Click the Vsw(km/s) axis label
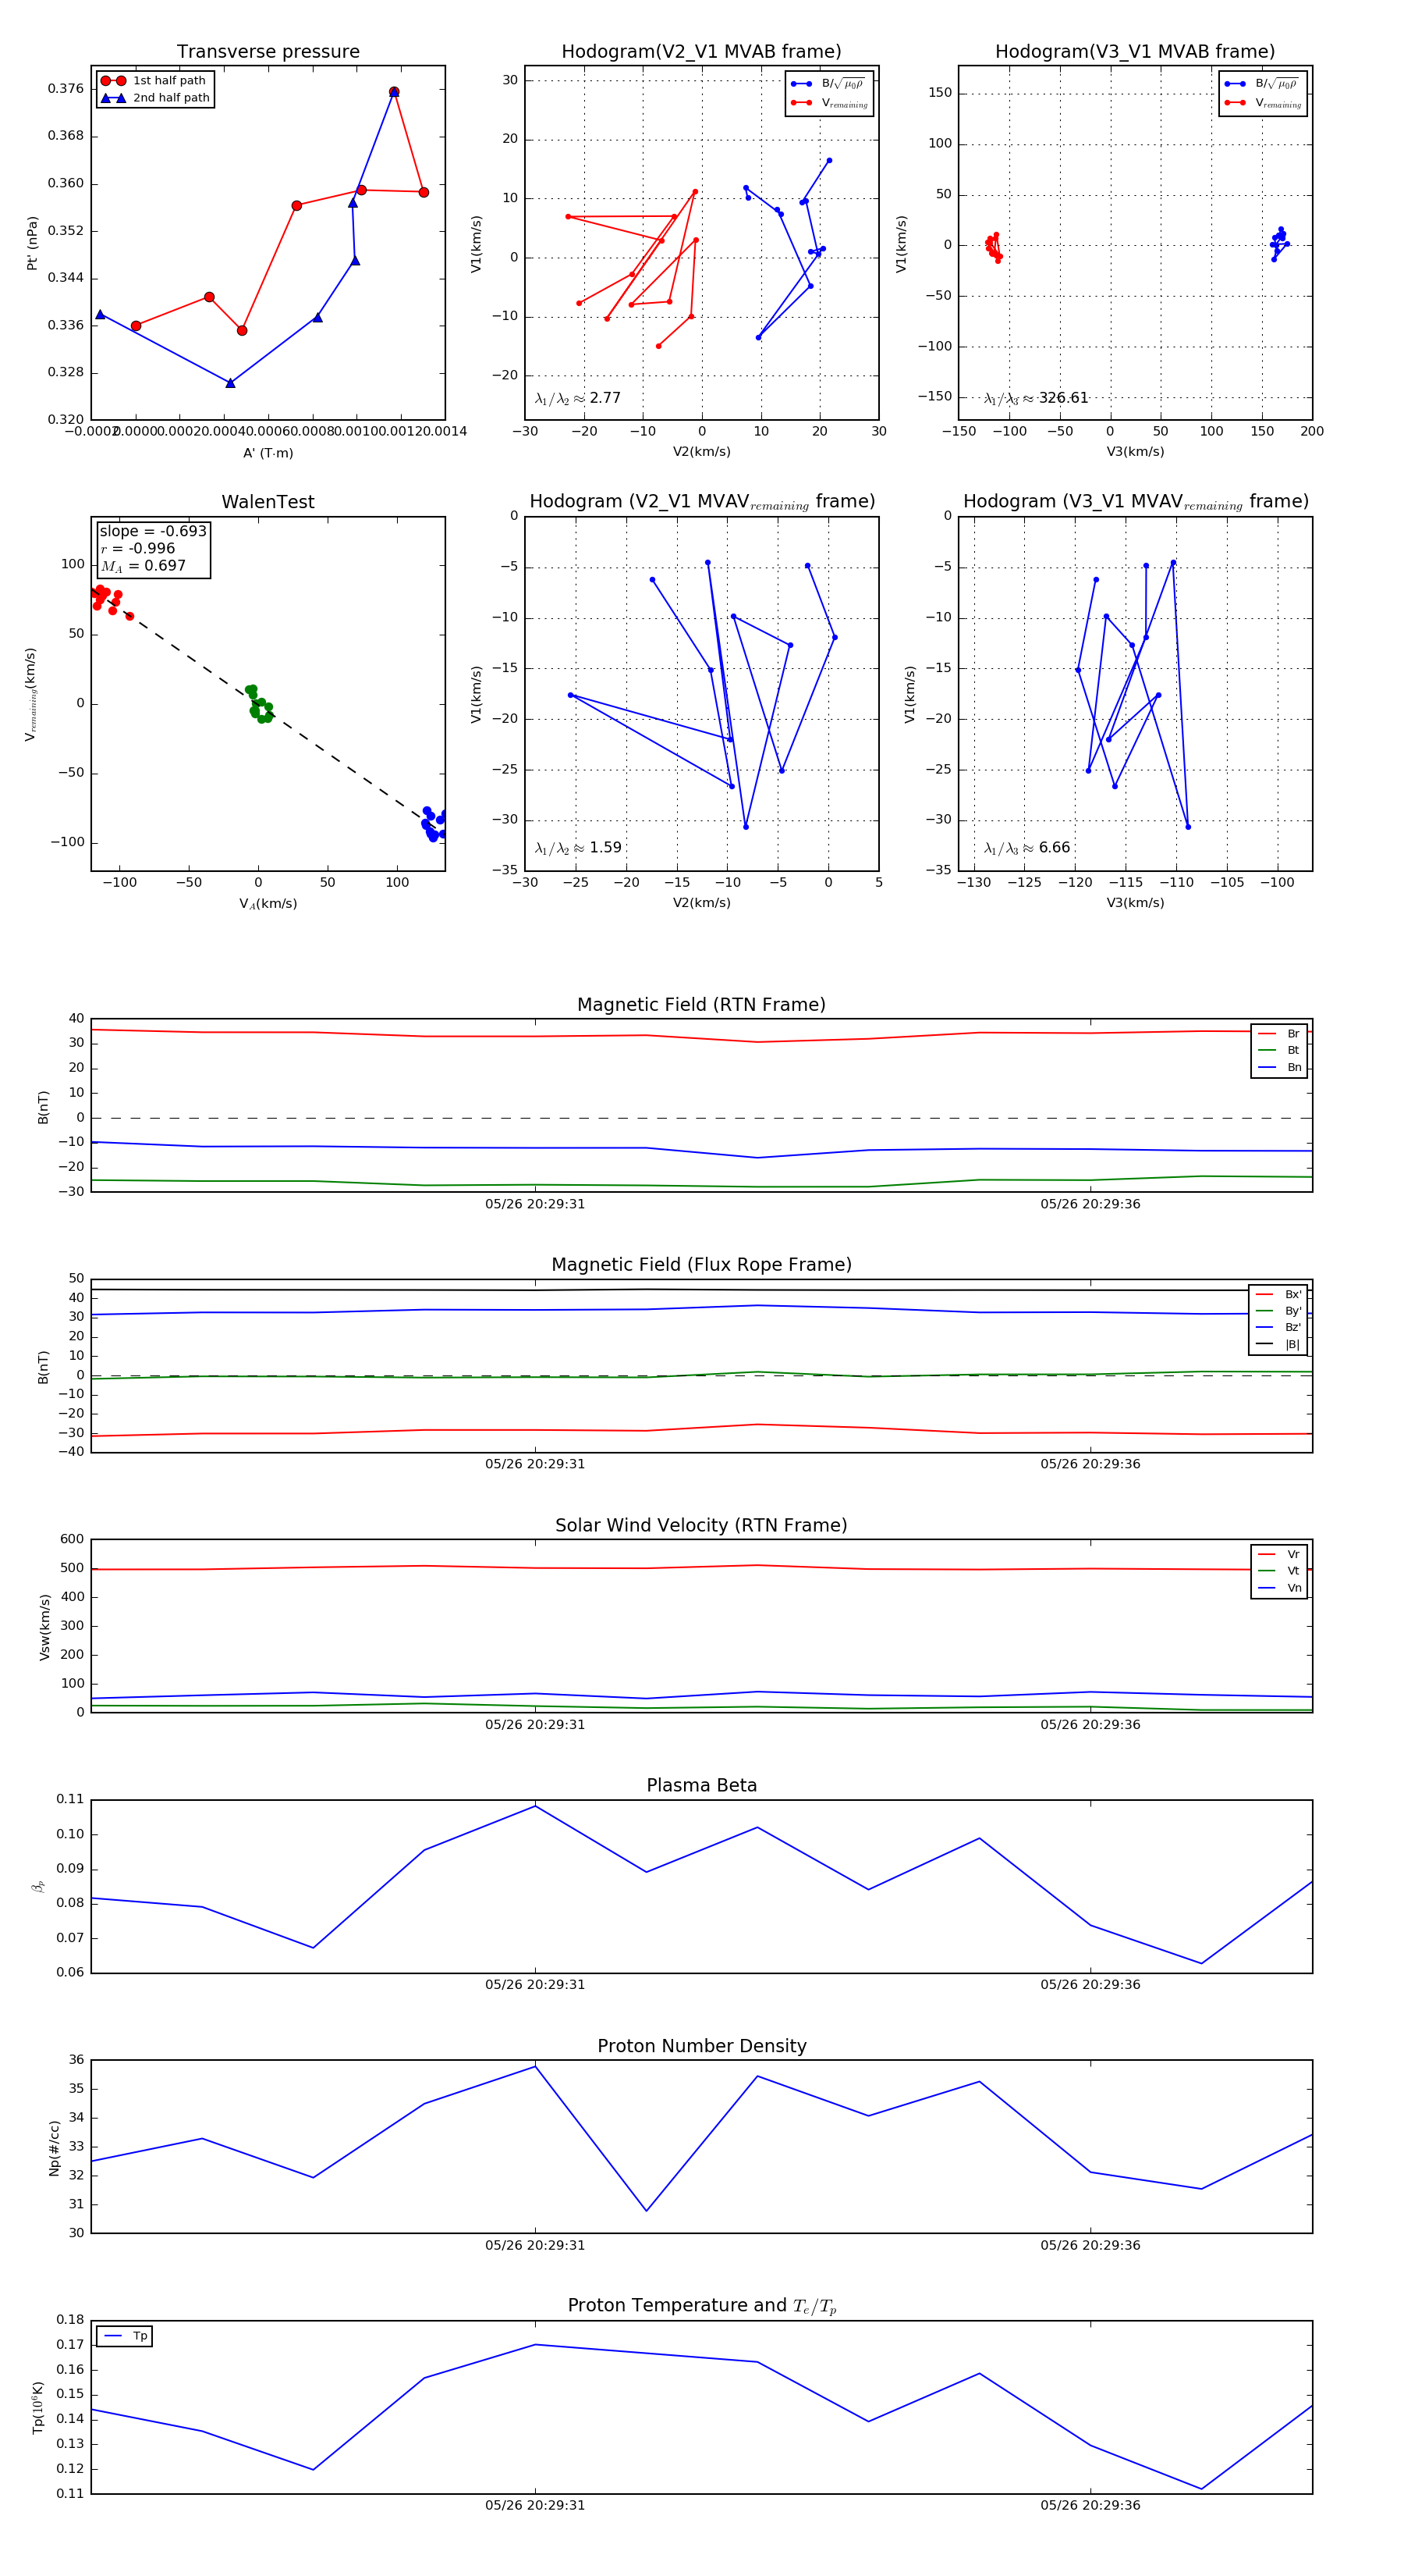Screen dimensions: 1404x2576 coord(44,1627)
